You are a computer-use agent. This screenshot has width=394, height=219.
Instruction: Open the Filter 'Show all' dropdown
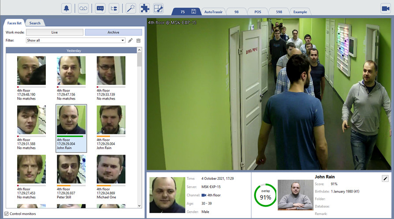[75, 41]
